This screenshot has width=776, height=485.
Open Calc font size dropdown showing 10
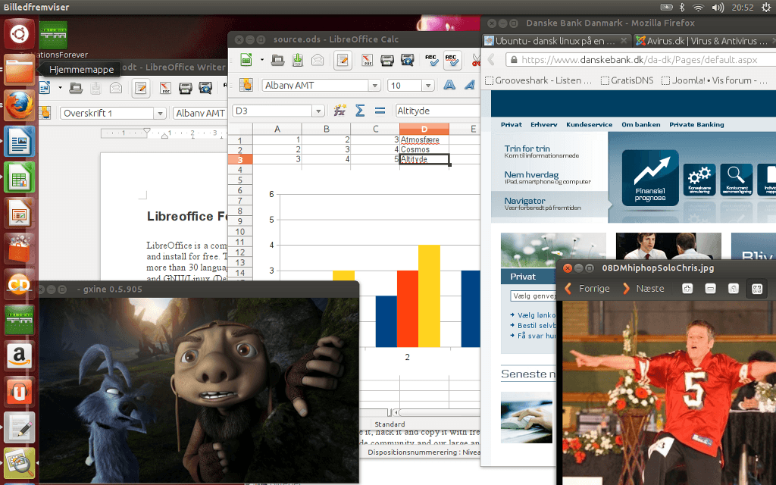[x=428, y=86]
